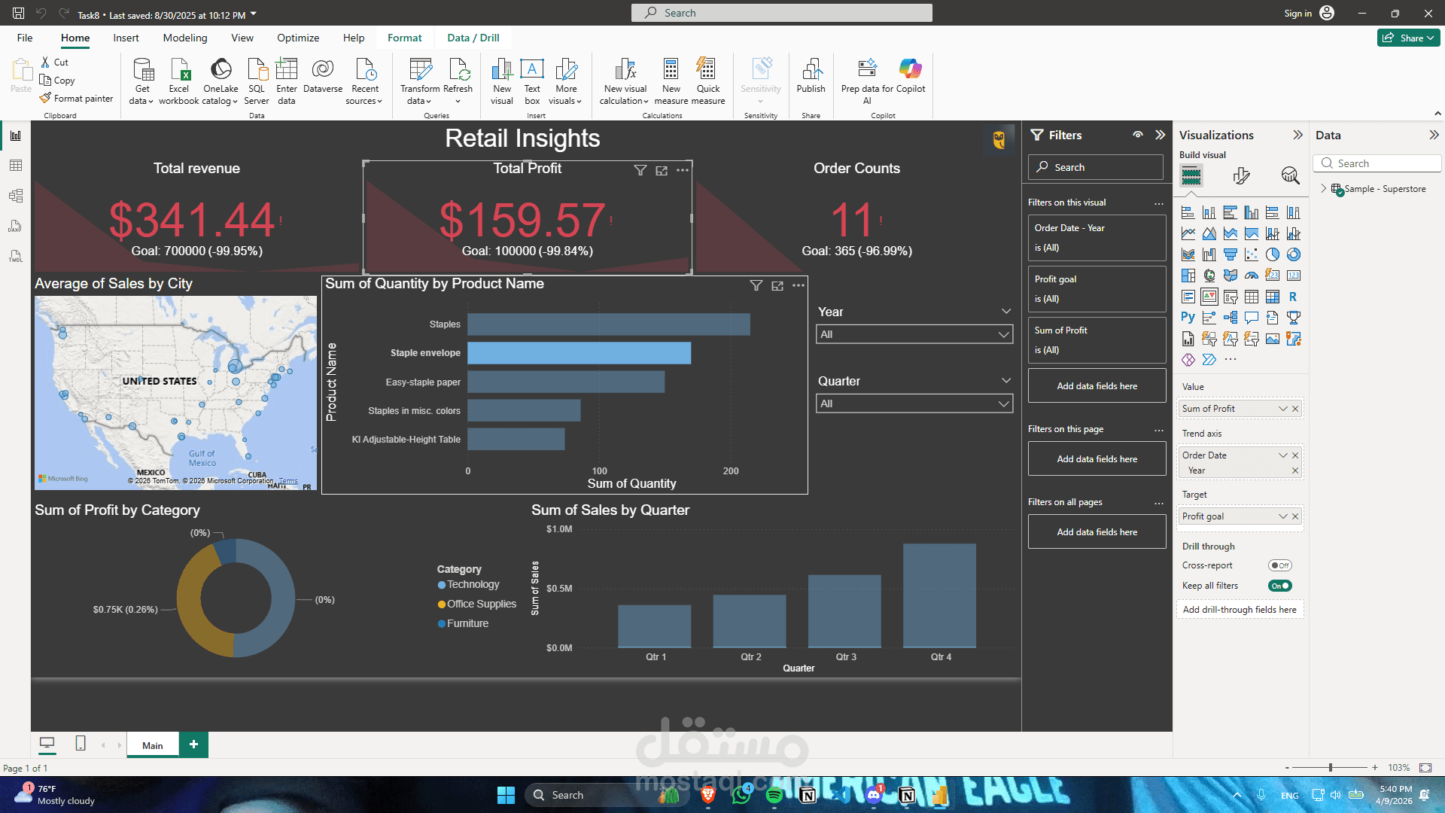Image resolution: width=1445 pixels, height=813 pixels.
Task: Click the Get data icon
Action: pos(142,71)
